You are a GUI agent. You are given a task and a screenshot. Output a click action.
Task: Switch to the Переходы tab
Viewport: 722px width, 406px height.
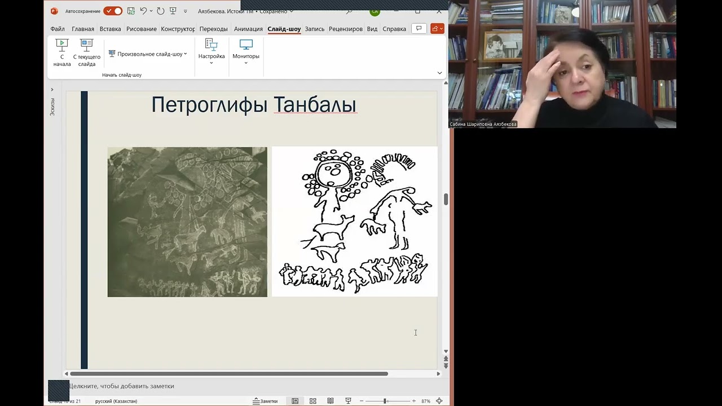(214, 29)
